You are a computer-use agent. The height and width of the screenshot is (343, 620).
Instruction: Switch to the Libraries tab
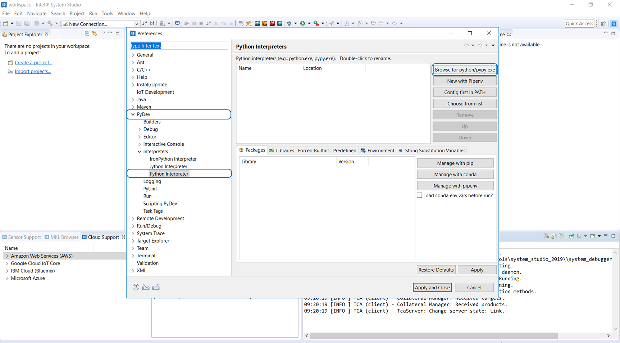tap(282, 150)
